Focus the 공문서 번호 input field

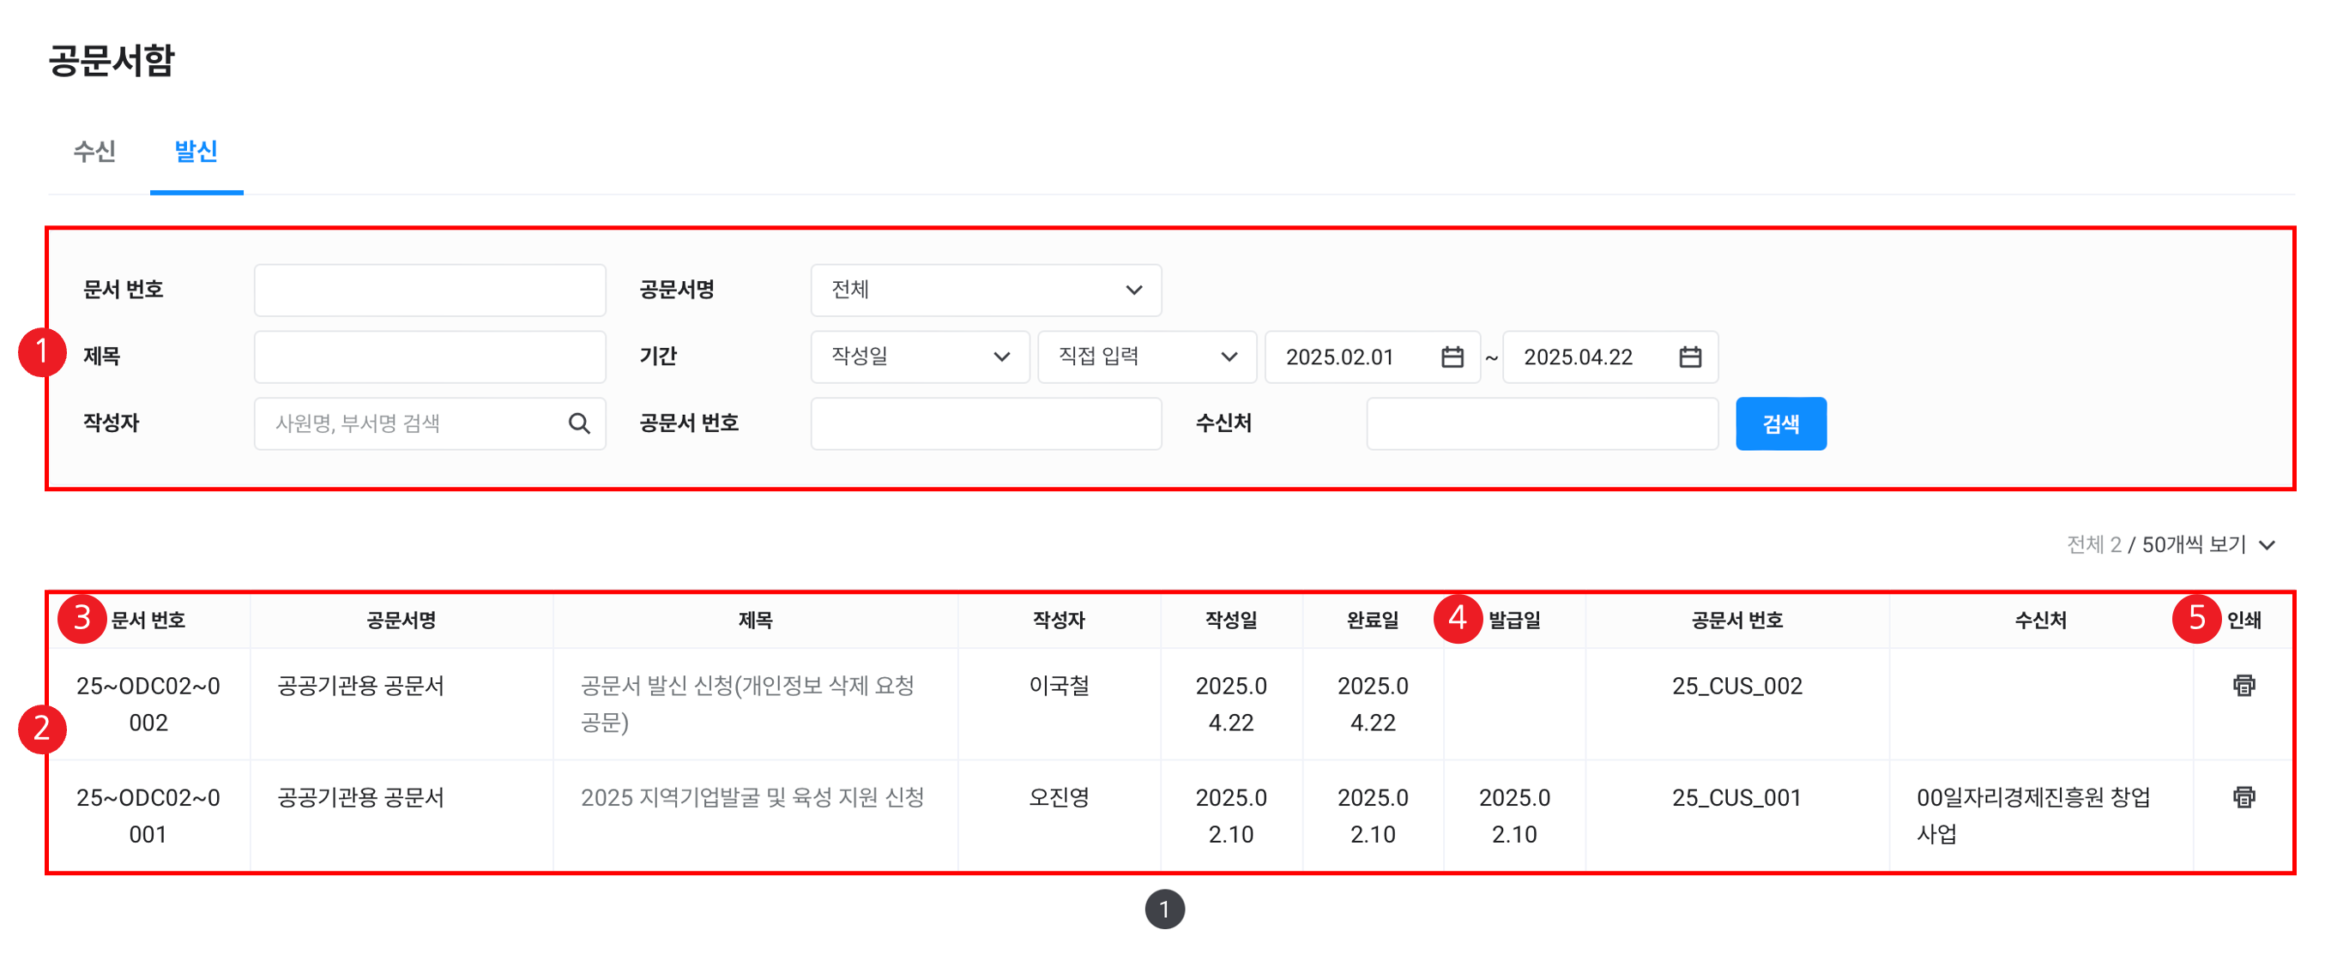[985, 423]
